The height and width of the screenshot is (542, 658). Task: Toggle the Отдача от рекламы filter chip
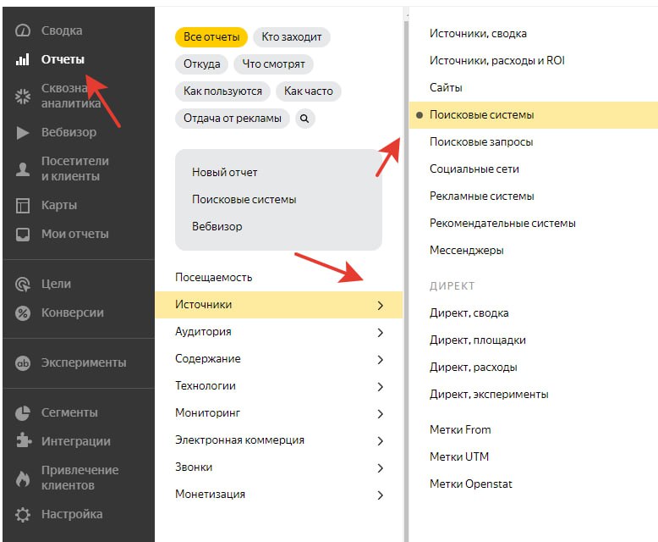click(232, 119)
